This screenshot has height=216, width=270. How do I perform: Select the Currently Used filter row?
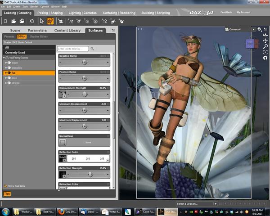click(x=29, y=53)
